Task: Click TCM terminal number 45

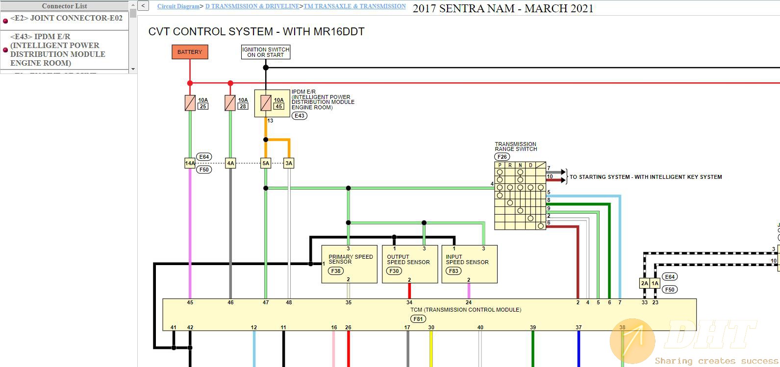Action: (190, 302)
